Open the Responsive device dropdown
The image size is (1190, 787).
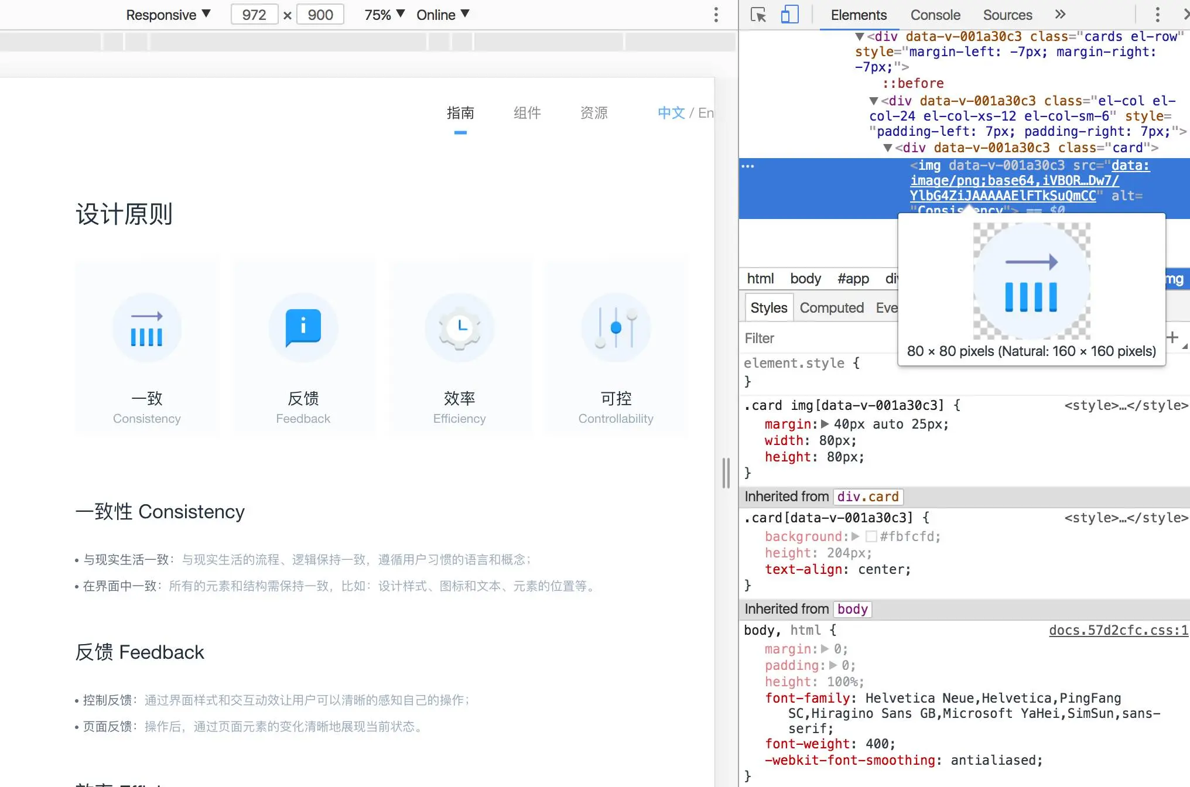tap(168, 15)
